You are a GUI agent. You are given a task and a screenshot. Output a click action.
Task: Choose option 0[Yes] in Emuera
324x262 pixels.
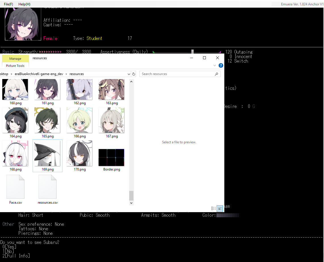click(9, 247)
